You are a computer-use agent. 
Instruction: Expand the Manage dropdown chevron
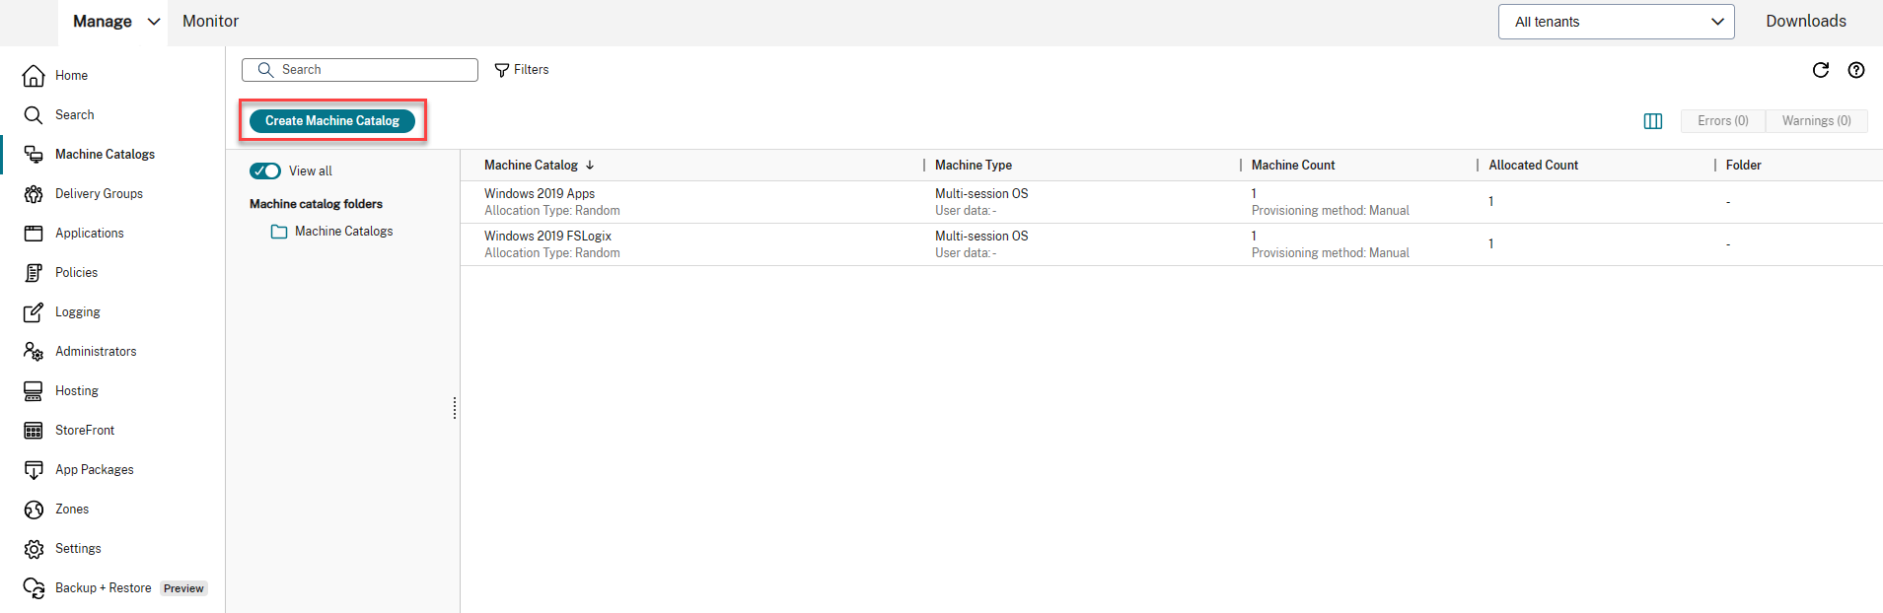tap(154, 22)
